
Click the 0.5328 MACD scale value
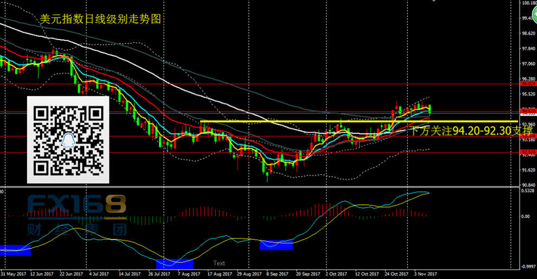(x=528, y=191)
